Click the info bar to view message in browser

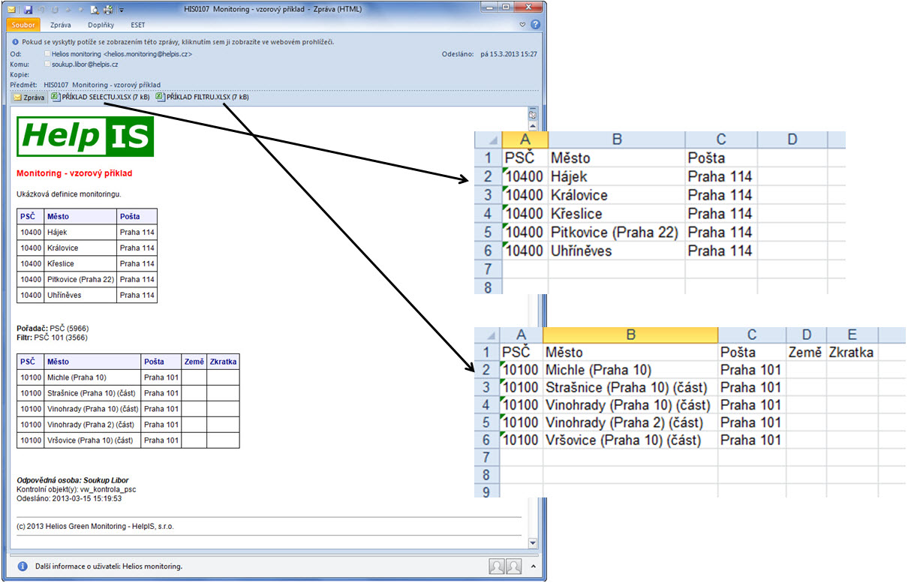pyautogui.click(x=179, y=42)
